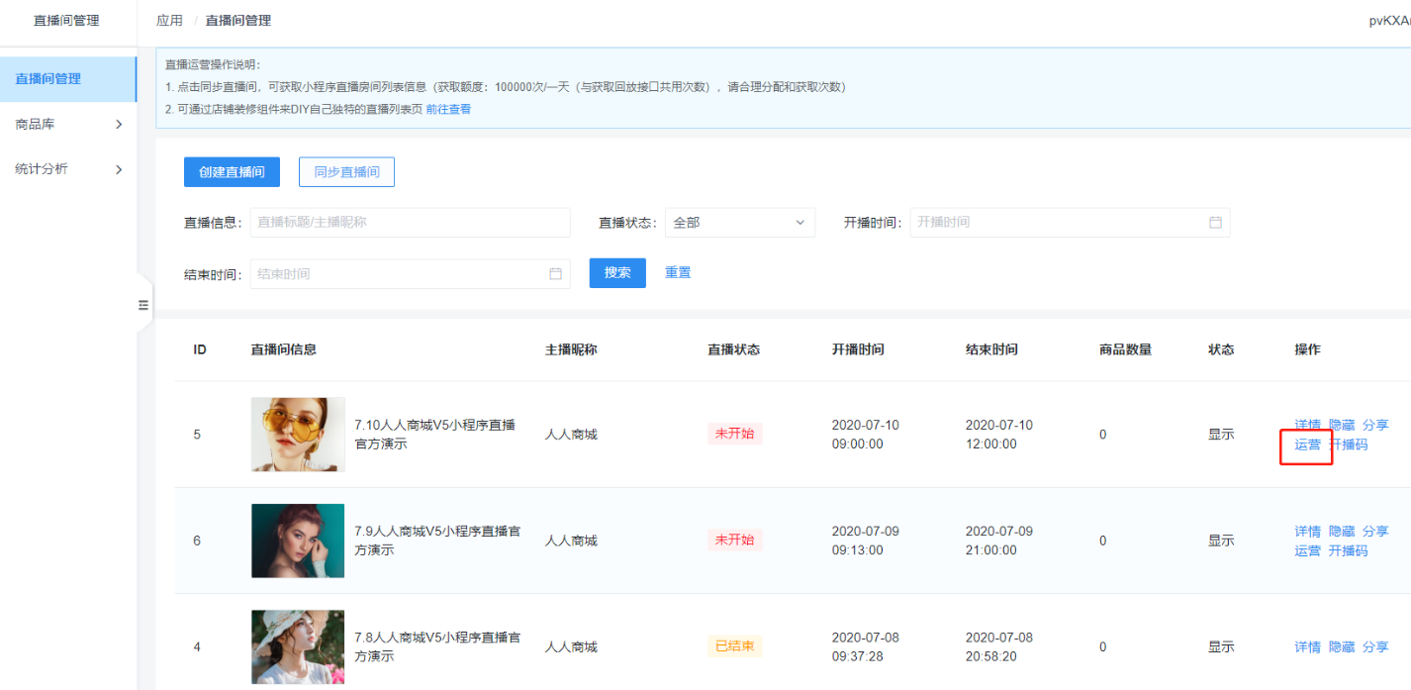Open 运营 for room ID 6

[1307, 550]
